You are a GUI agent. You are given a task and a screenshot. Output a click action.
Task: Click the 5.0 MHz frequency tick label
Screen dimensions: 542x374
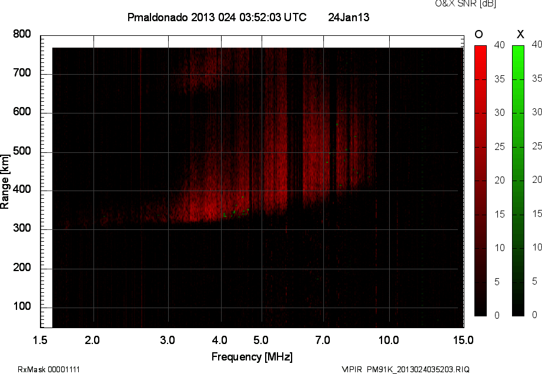click(x=261, y=340)
